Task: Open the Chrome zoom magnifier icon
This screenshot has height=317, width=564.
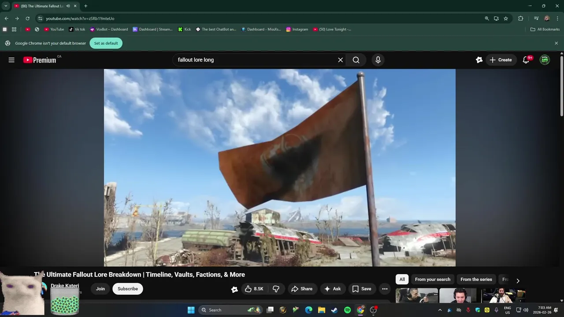Action: click(487, 18)
